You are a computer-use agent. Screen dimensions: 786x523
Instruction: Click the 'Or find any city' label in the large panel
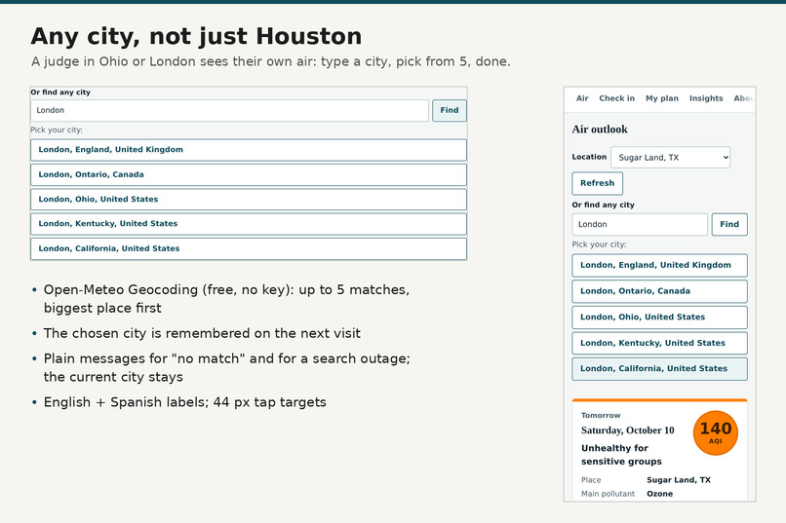[x=60, y=93]
